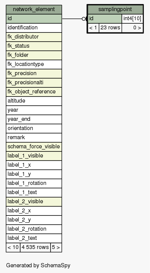
Task: Click the '0 >' cell in samplingpoint
Action: point(132,28)
